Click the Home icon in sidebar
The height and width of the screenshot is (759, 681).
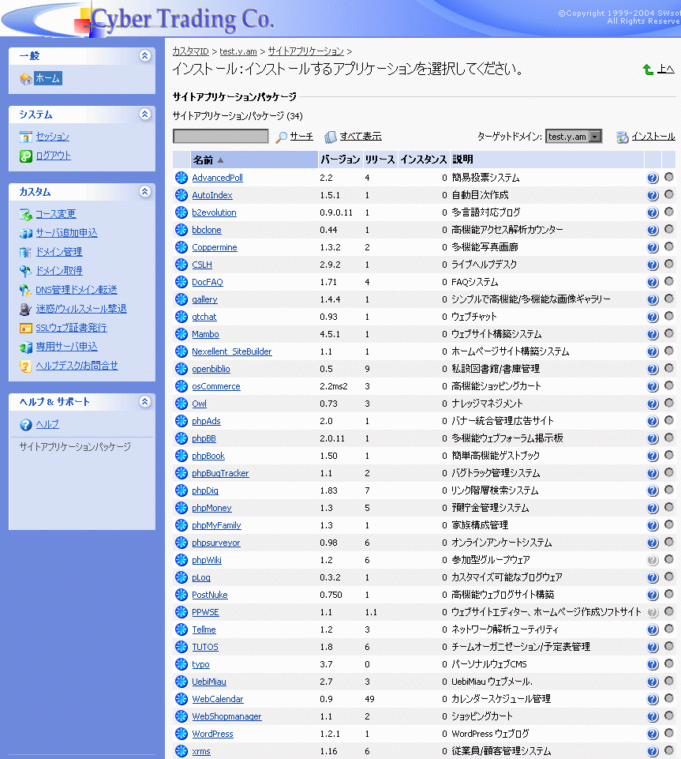26,78
